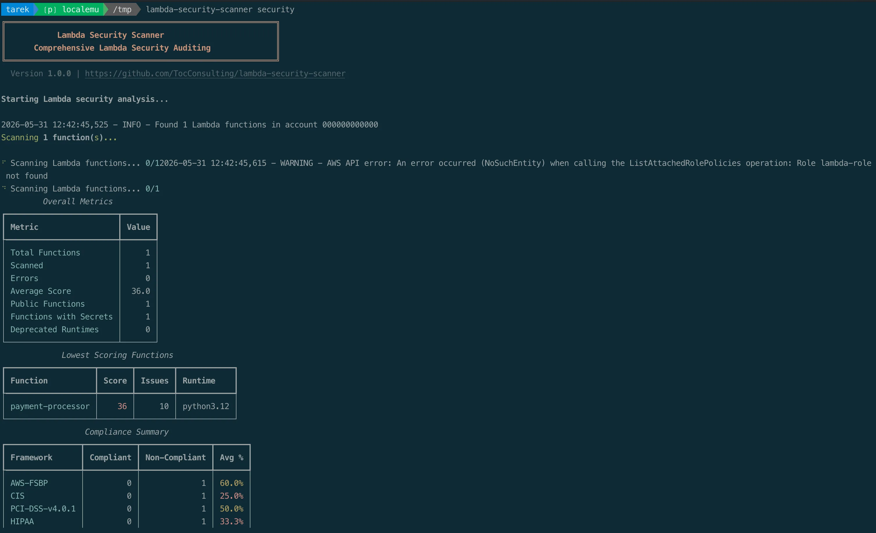This screenshot has width=876, height=533.
Task: Click the 'tarek' prompt segment
Action: [x=17, y=9]
